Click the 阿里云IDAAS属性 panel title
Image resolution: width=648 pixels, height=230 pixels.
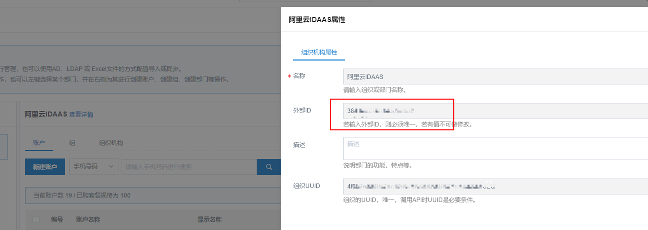317,20
